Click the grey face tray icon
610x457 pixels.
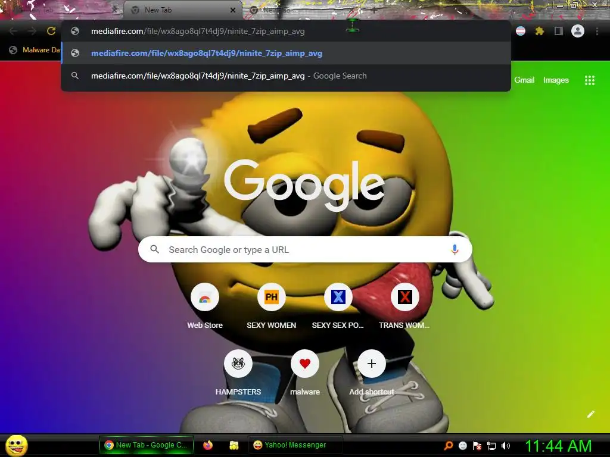[462, 445]
